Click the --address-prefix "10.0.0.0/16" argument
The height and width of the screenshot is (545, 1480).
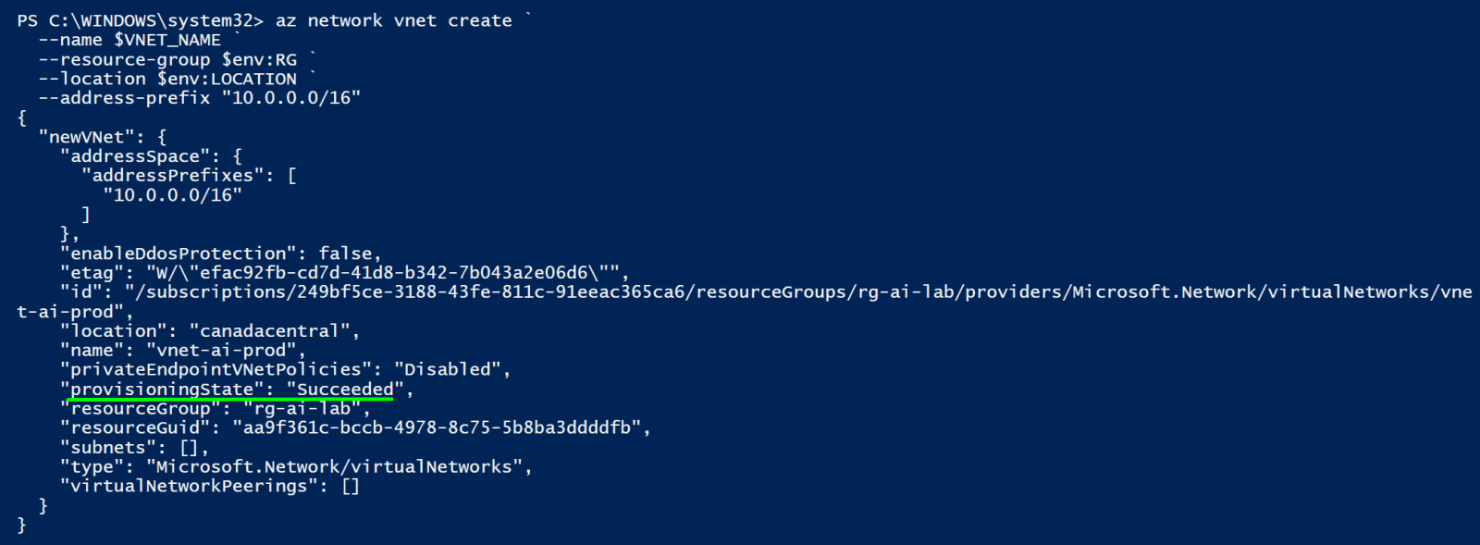coord(200,98)
